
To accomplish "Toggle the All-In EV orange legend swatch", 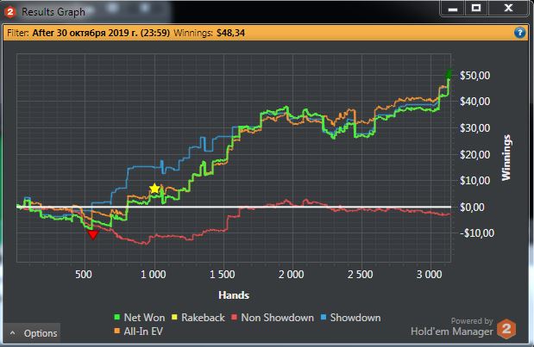I will tap(116, 331).
